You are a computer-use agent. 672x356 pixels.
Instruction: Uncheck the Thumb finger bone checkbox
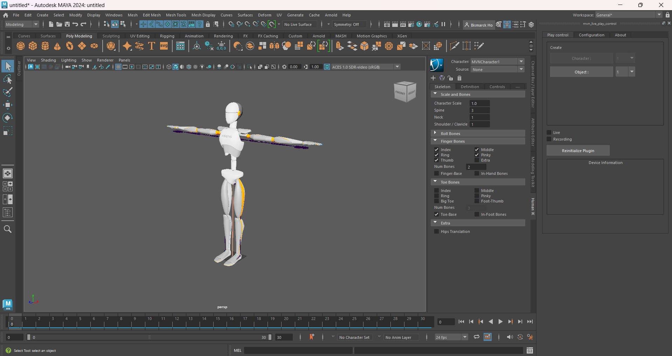coord(436,160)
